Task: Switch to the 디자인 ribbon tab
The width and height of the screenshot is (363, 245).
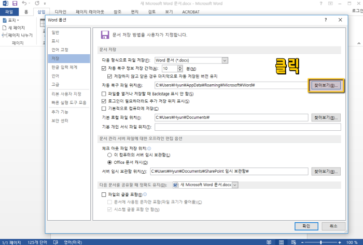Action: point(61,12)
